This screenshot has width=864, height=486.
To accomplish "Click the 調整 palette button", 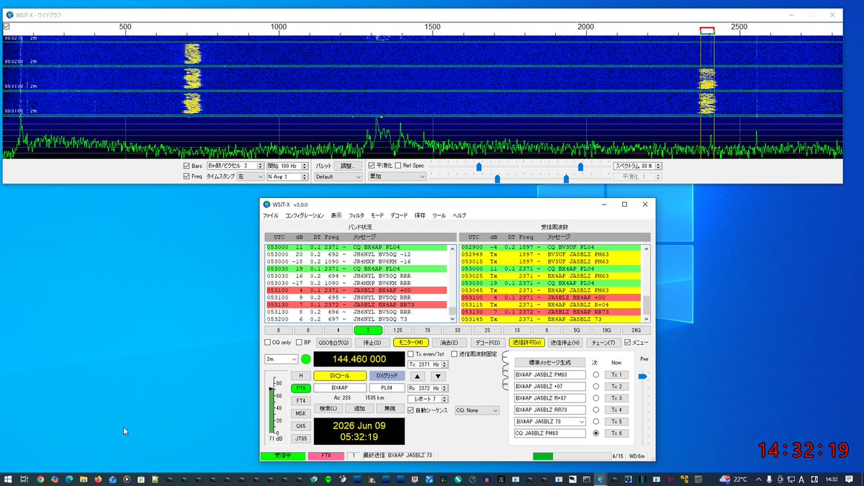I will pyautogui.click(x=348, y=166).
